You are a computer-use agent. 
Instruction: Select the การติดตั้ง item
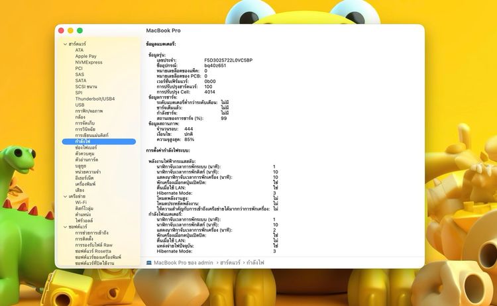84,239
